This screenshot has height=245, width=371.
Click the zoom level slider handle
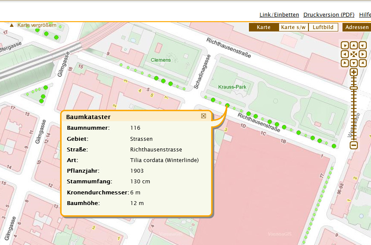354,88
